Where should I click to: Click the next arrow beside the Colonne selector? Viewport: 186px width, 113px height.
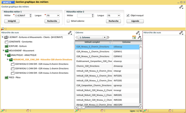108,37
